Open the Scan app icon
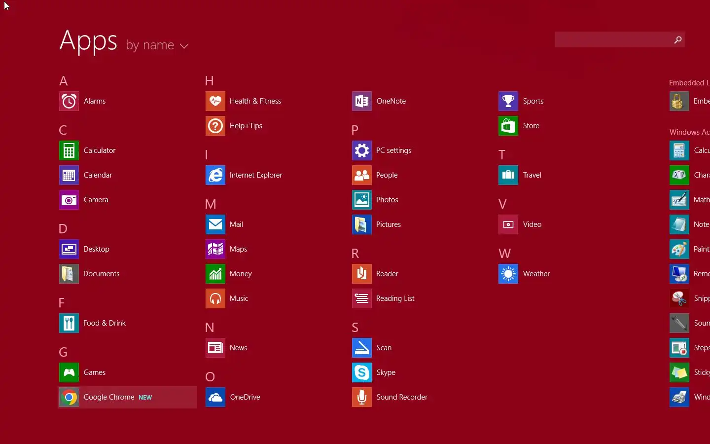The height and width of the screenshot is (444, 710). 362,348
